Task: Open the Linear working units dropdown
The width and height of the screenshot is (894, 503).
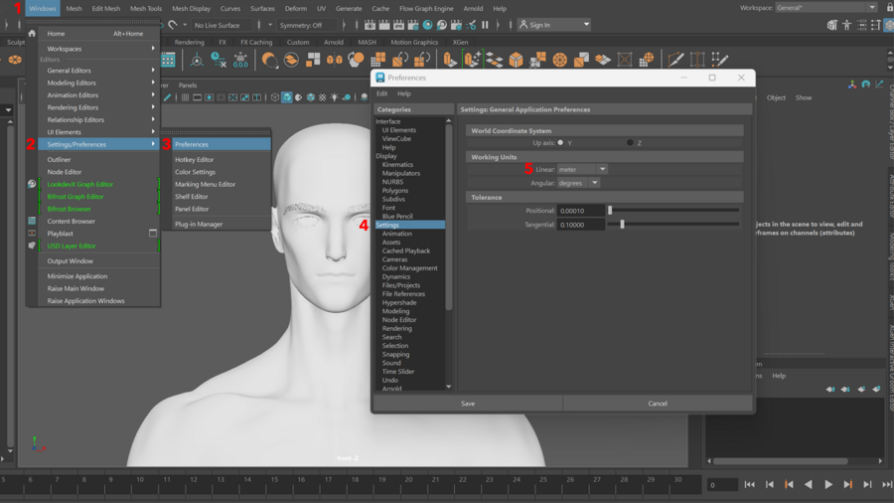Action: pos(582,170)
